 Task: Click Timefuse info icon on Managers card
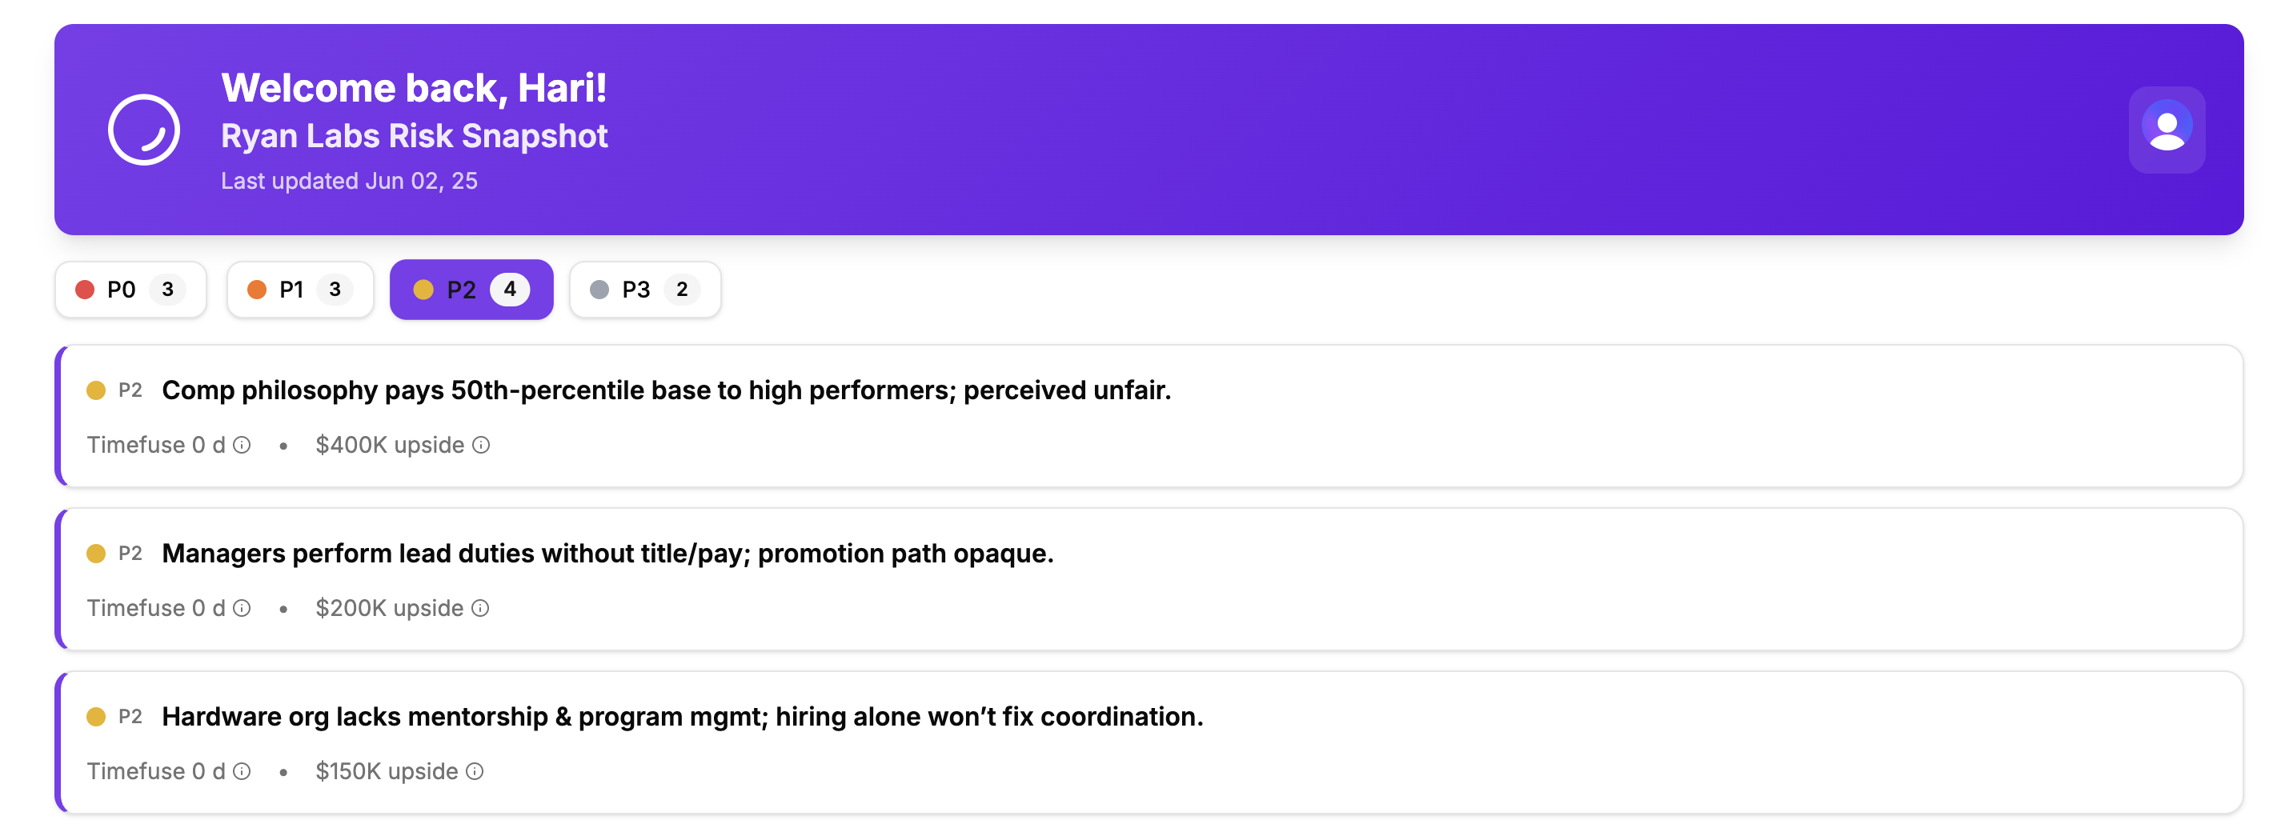pos(242,608)
